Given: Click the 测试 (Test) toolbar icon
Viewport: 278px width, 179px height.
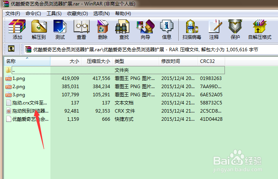Looking at the screenshot, I should [x=60, y=26].
